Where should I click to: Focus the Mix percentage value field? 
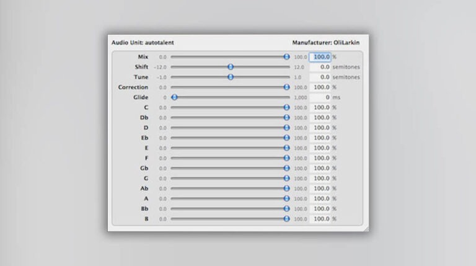[320, 56]
